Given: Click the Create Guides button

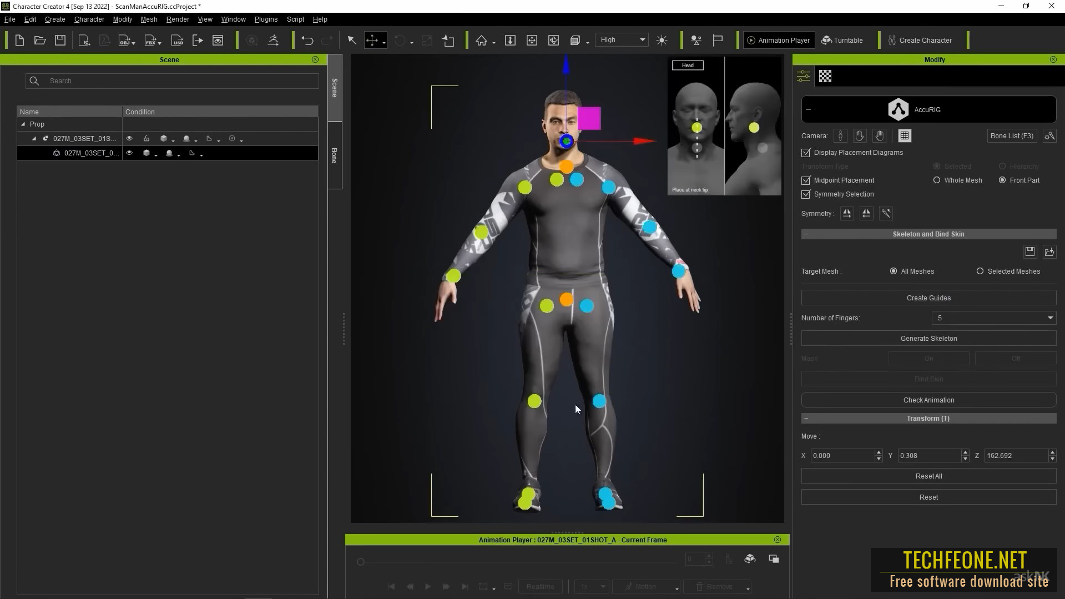Looking at the screenshot, I should pyautogui.click(x=928, y=298).
